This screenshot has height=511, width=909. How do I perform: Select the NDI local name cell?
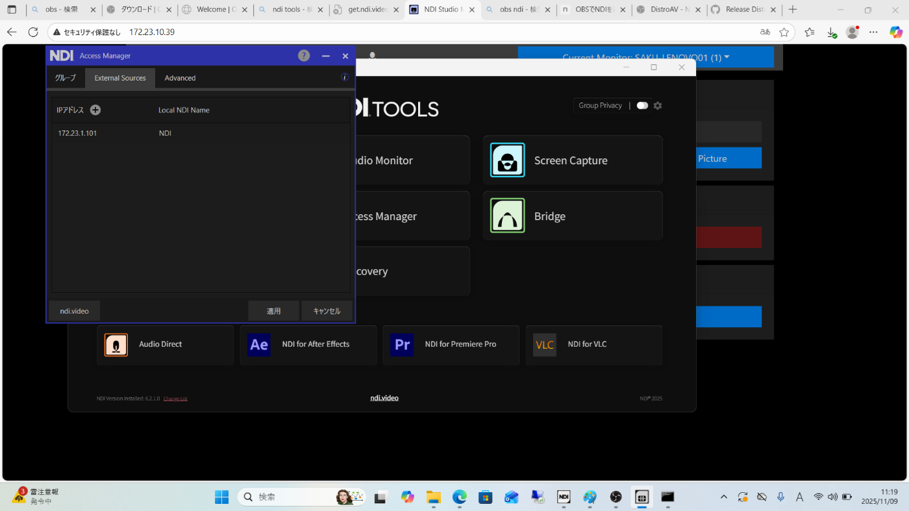pyautogui.click(x=165, y=133)
